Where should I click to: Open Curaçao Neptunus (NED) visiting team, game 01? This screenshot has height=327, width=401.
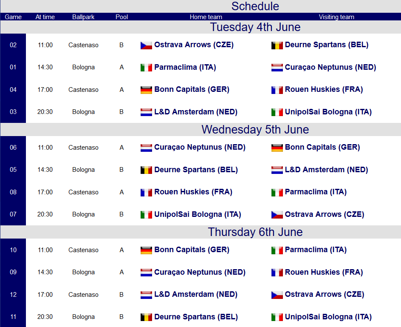[x=330, y=67]
